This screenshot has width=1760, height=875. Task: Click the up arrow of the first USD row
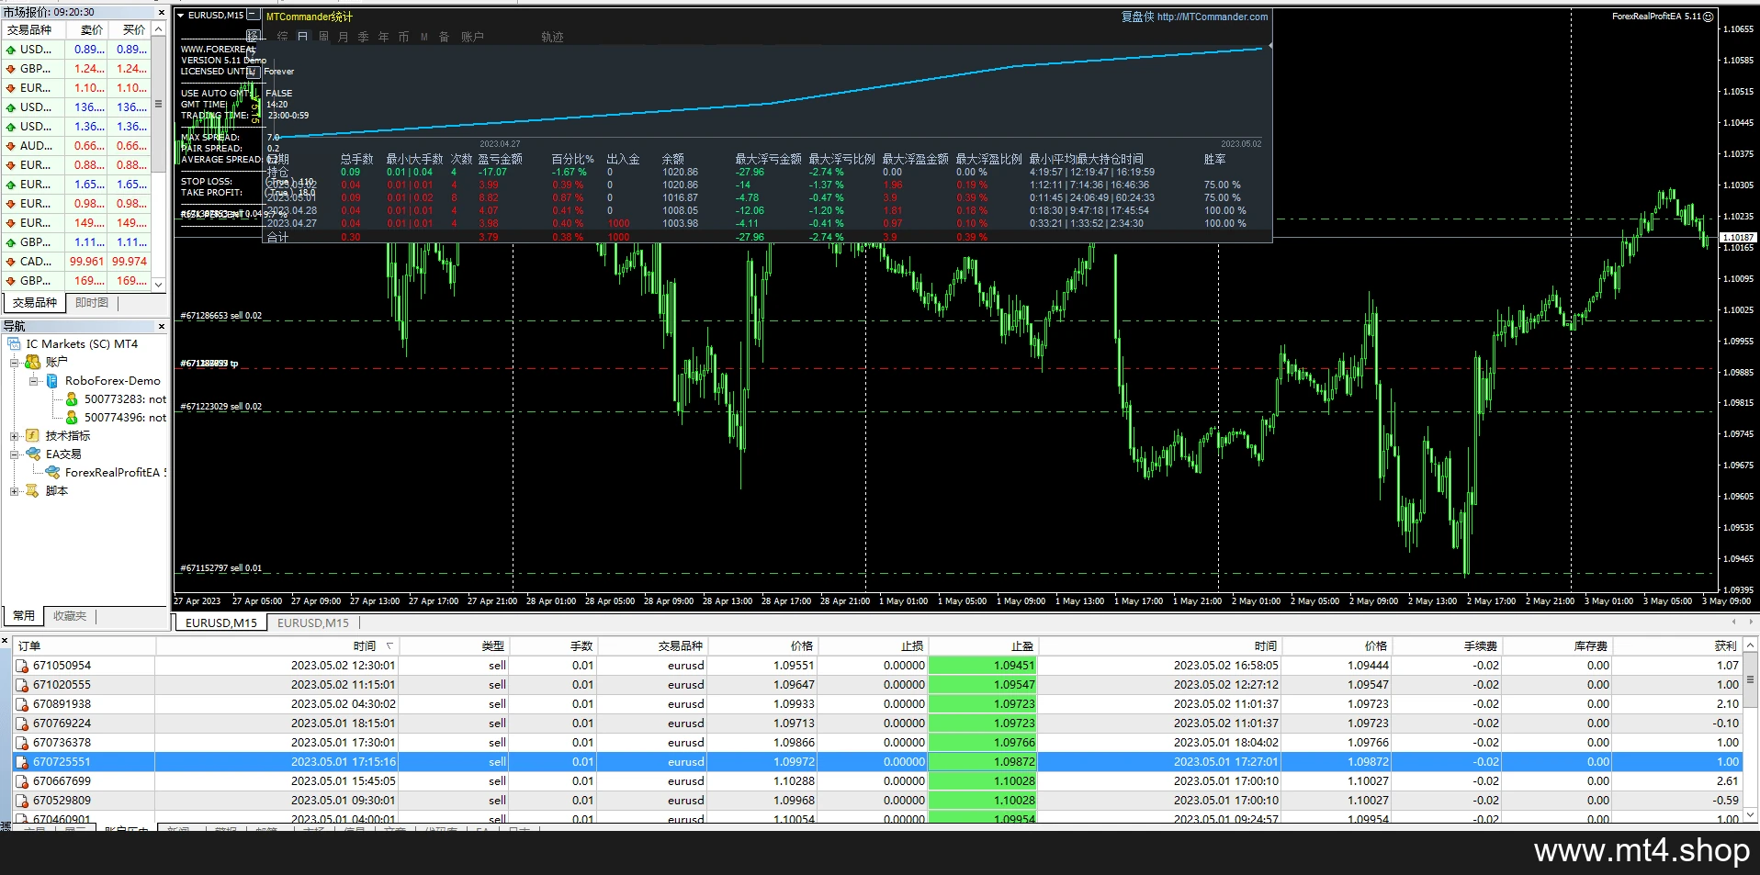click(11, 50)
